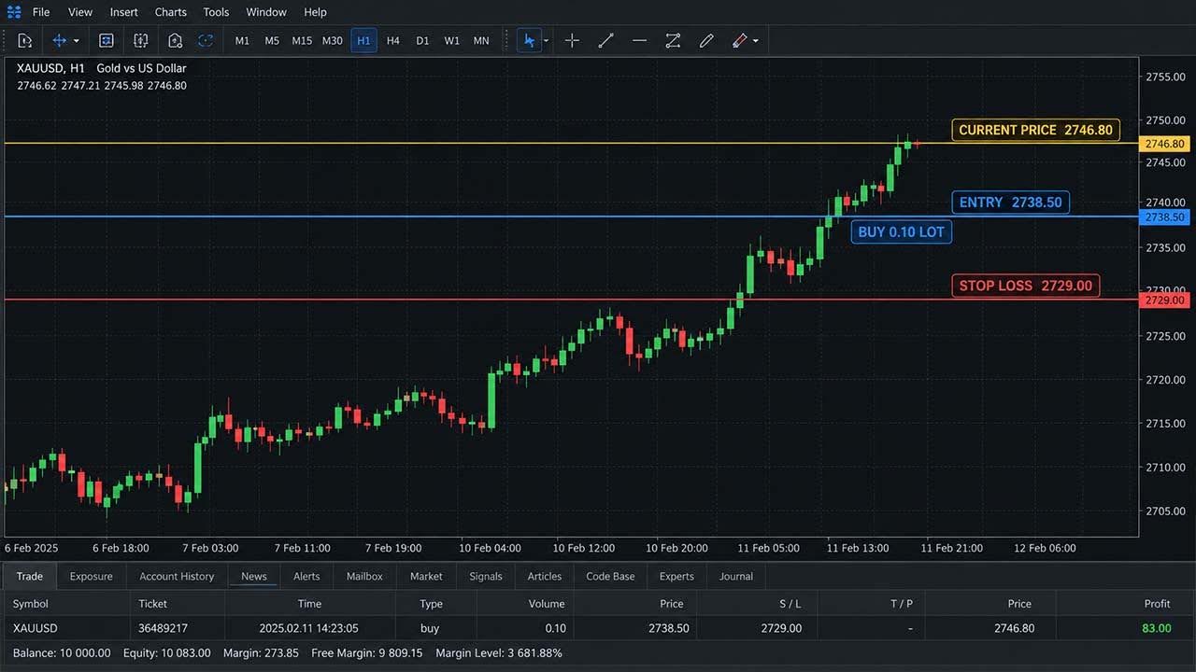Select the pencil drawing tool
Image resolution: width=1196 pixels, height=672 pixels.
coord(706,40)
